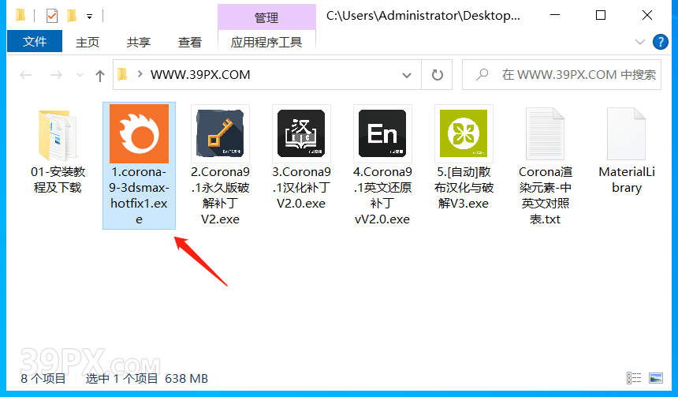Click file name Corona渲染元素-中英文对照表.txt
Viewport: 678px width, 397px height.
[545, 195]
